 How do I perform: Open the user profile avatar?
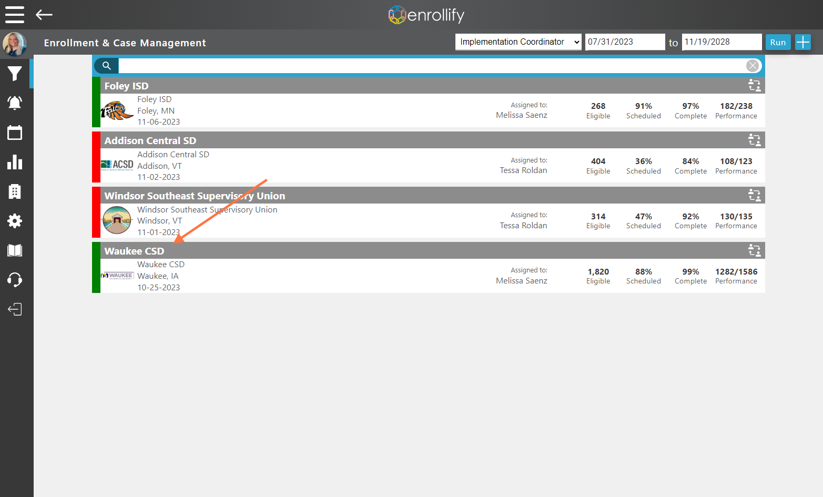pos(15,44)
